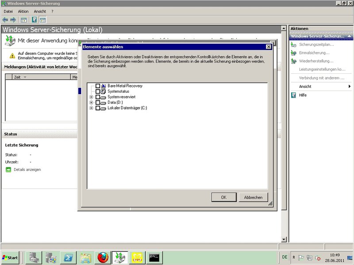Image resolution: width=354 pixels, height=265 pixels.
Task: Check the Bare-Metal-Recovery checkbox
Action: click(98, 86)
